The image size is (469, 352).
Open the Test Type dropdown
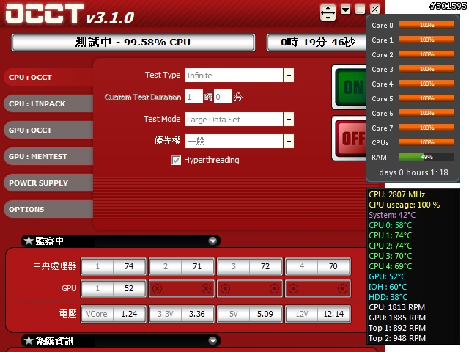pyautogui.click(x=289, y=76)
